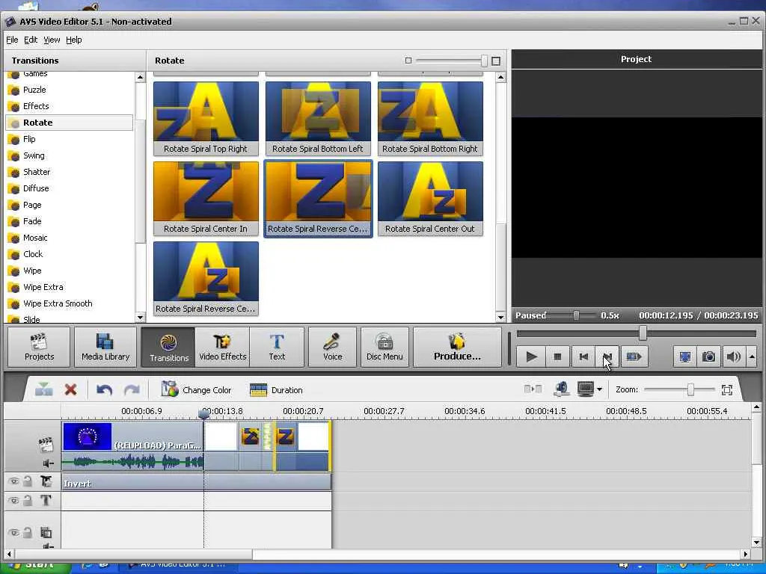Play the project preview

(531, 357)
